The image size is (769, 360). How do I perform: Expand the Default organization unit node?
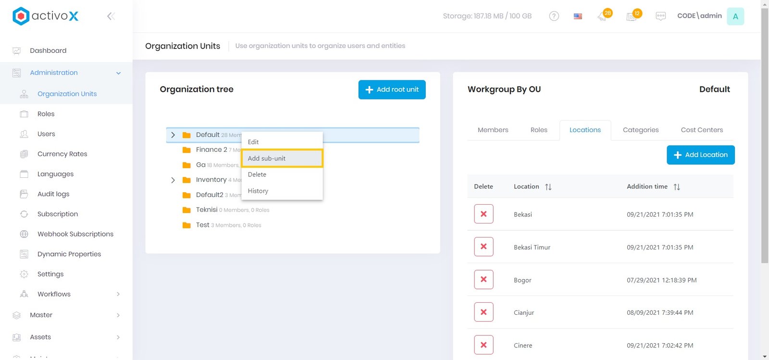(173, 135)
